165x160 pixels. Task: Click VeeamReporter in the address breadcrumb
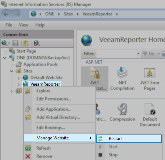pos(97,14)
